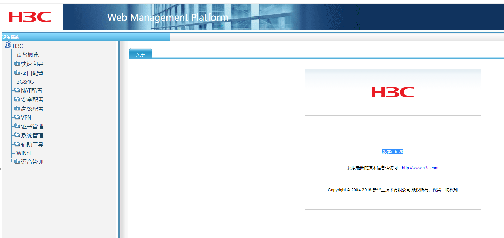Click folder icon next to VPN
504x238 pixels.
(x=17, y=117)
